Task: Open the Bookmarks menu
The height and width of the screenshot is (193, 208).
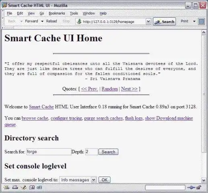Action: point(57,13)
